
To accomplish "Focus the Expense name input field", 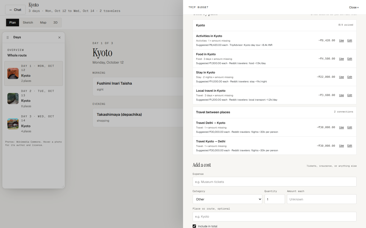I will coord(274,182).
